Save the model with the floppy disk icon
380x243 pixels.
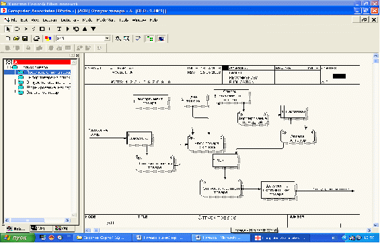point(25,38)
